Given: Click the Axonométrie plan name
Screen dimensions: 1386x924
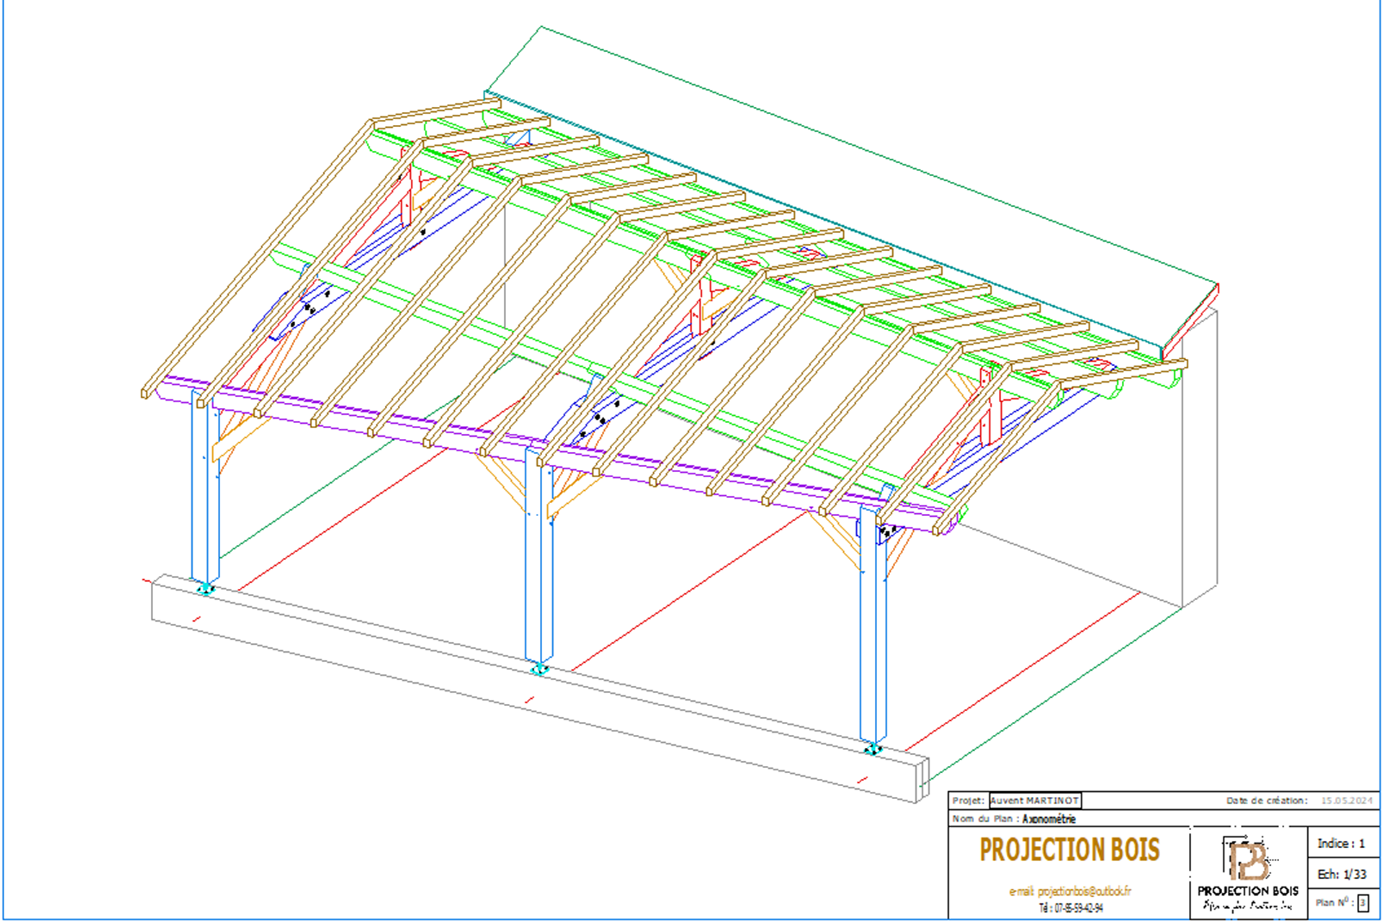Looking at the screenshot, I should 1049,819.
